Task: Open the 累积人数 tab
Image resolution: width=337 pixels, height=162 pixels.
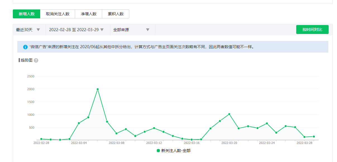Action: [116, 14]
